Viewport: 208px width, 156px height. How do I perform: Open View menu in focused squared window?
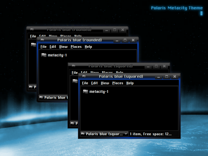105,83
